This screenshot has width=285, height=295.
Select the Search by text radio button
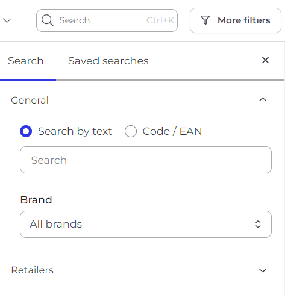coord(26,131)
